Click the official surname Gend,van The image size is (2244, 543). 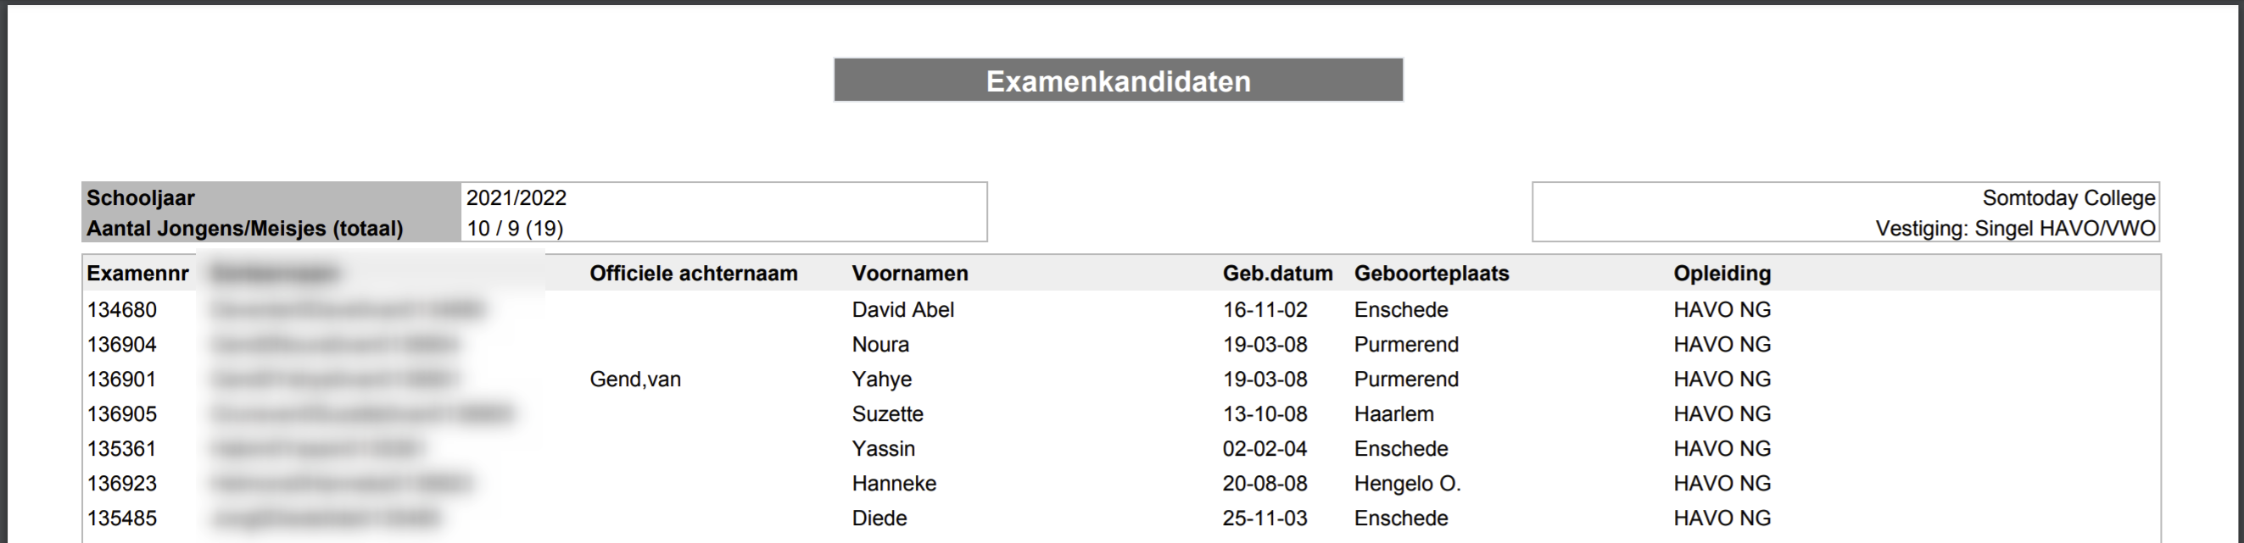coord(635,380)
